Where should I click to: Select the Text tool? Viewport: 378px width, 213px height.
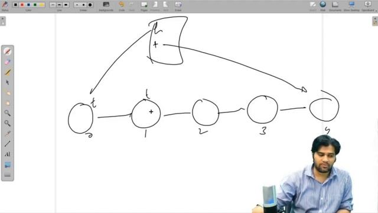coord(8,154)
